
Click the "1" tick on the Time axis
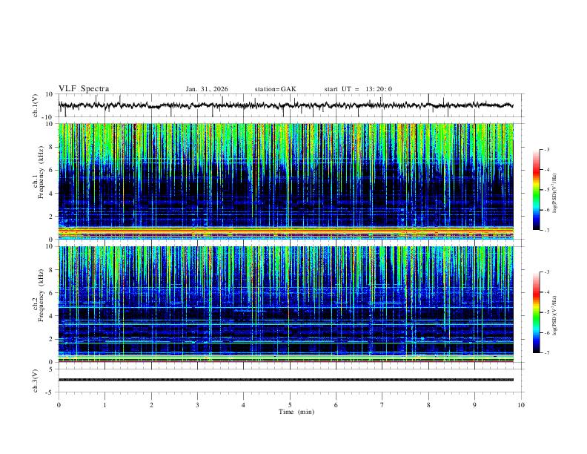(105, 405)
